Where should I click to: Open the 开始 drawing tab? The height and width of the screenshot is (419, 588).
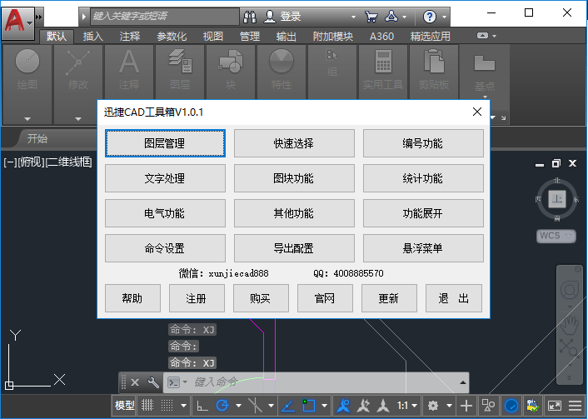coord(37,139)
